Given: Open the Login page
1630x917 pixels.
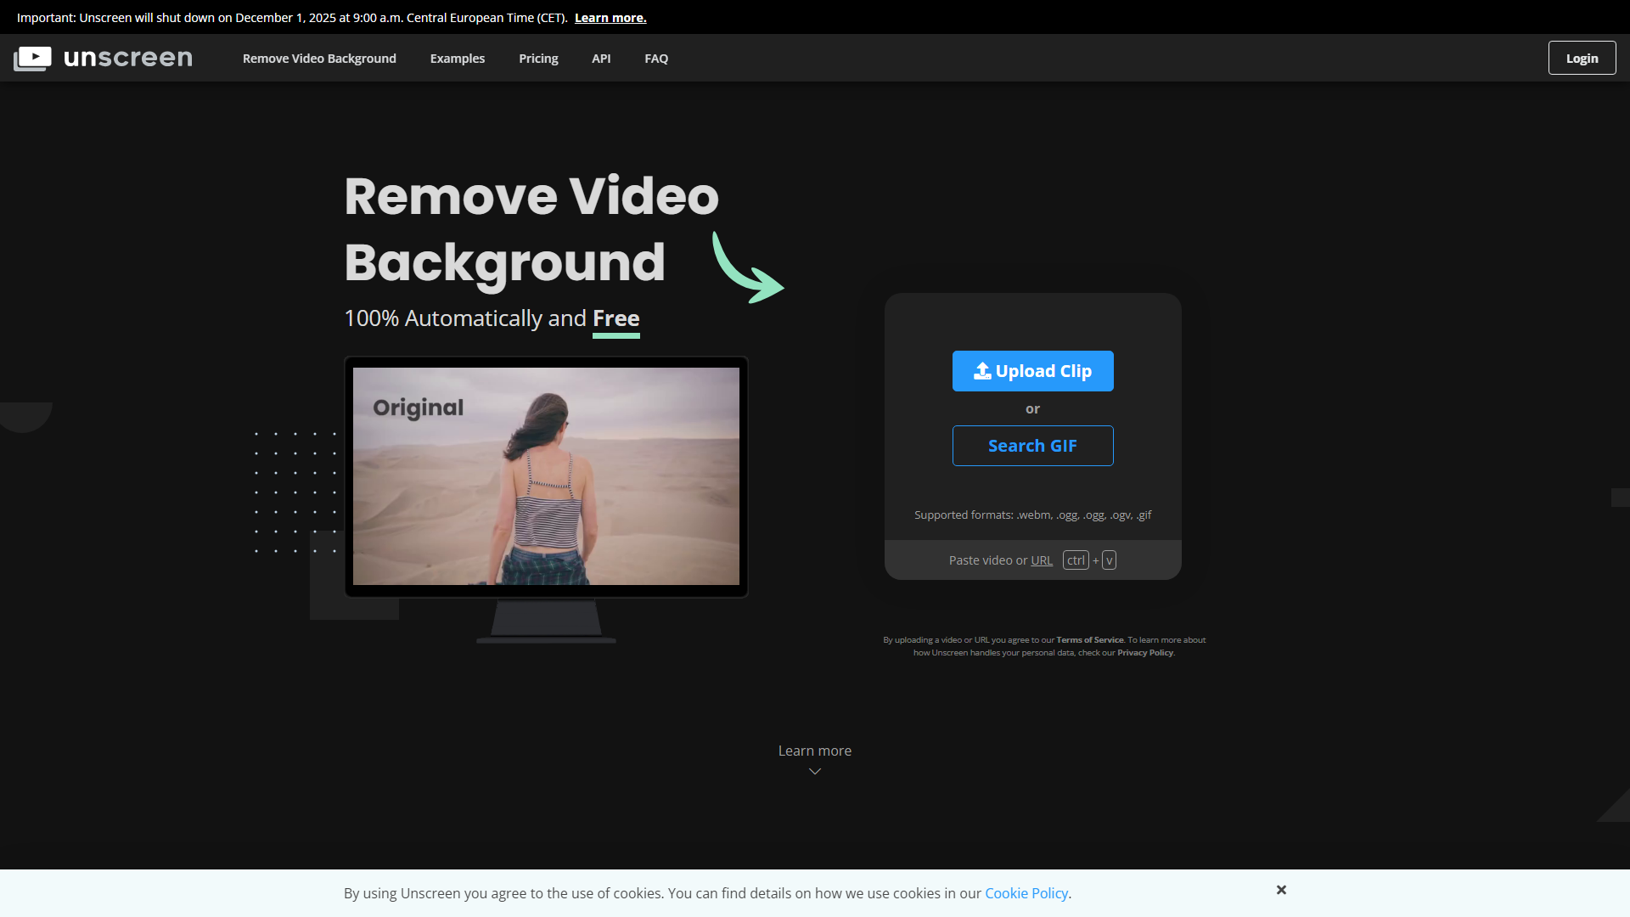Looking at the screenshot, I should point(1582,58).
